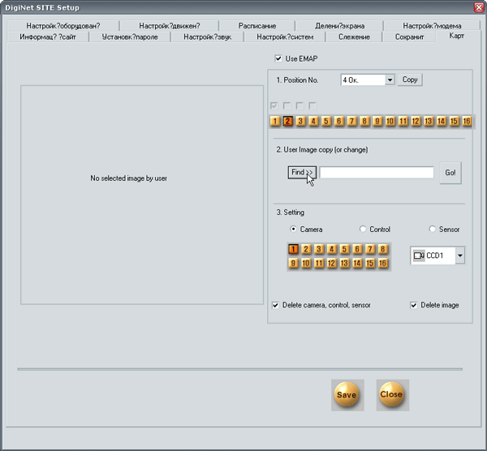Select the Sensor radio button
Viewport: 487px width, 451px height.
coord(432,229)
